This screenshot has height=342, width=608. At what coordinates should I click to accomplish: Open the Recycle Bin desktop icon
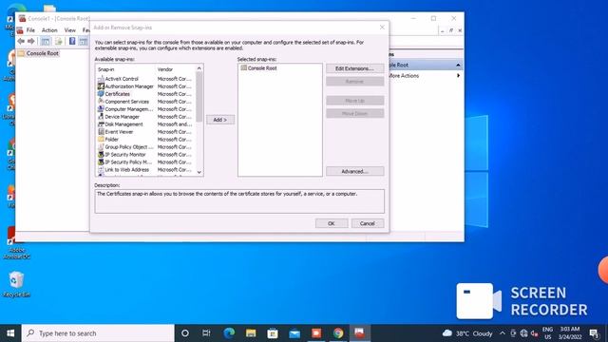pos(16,284)
